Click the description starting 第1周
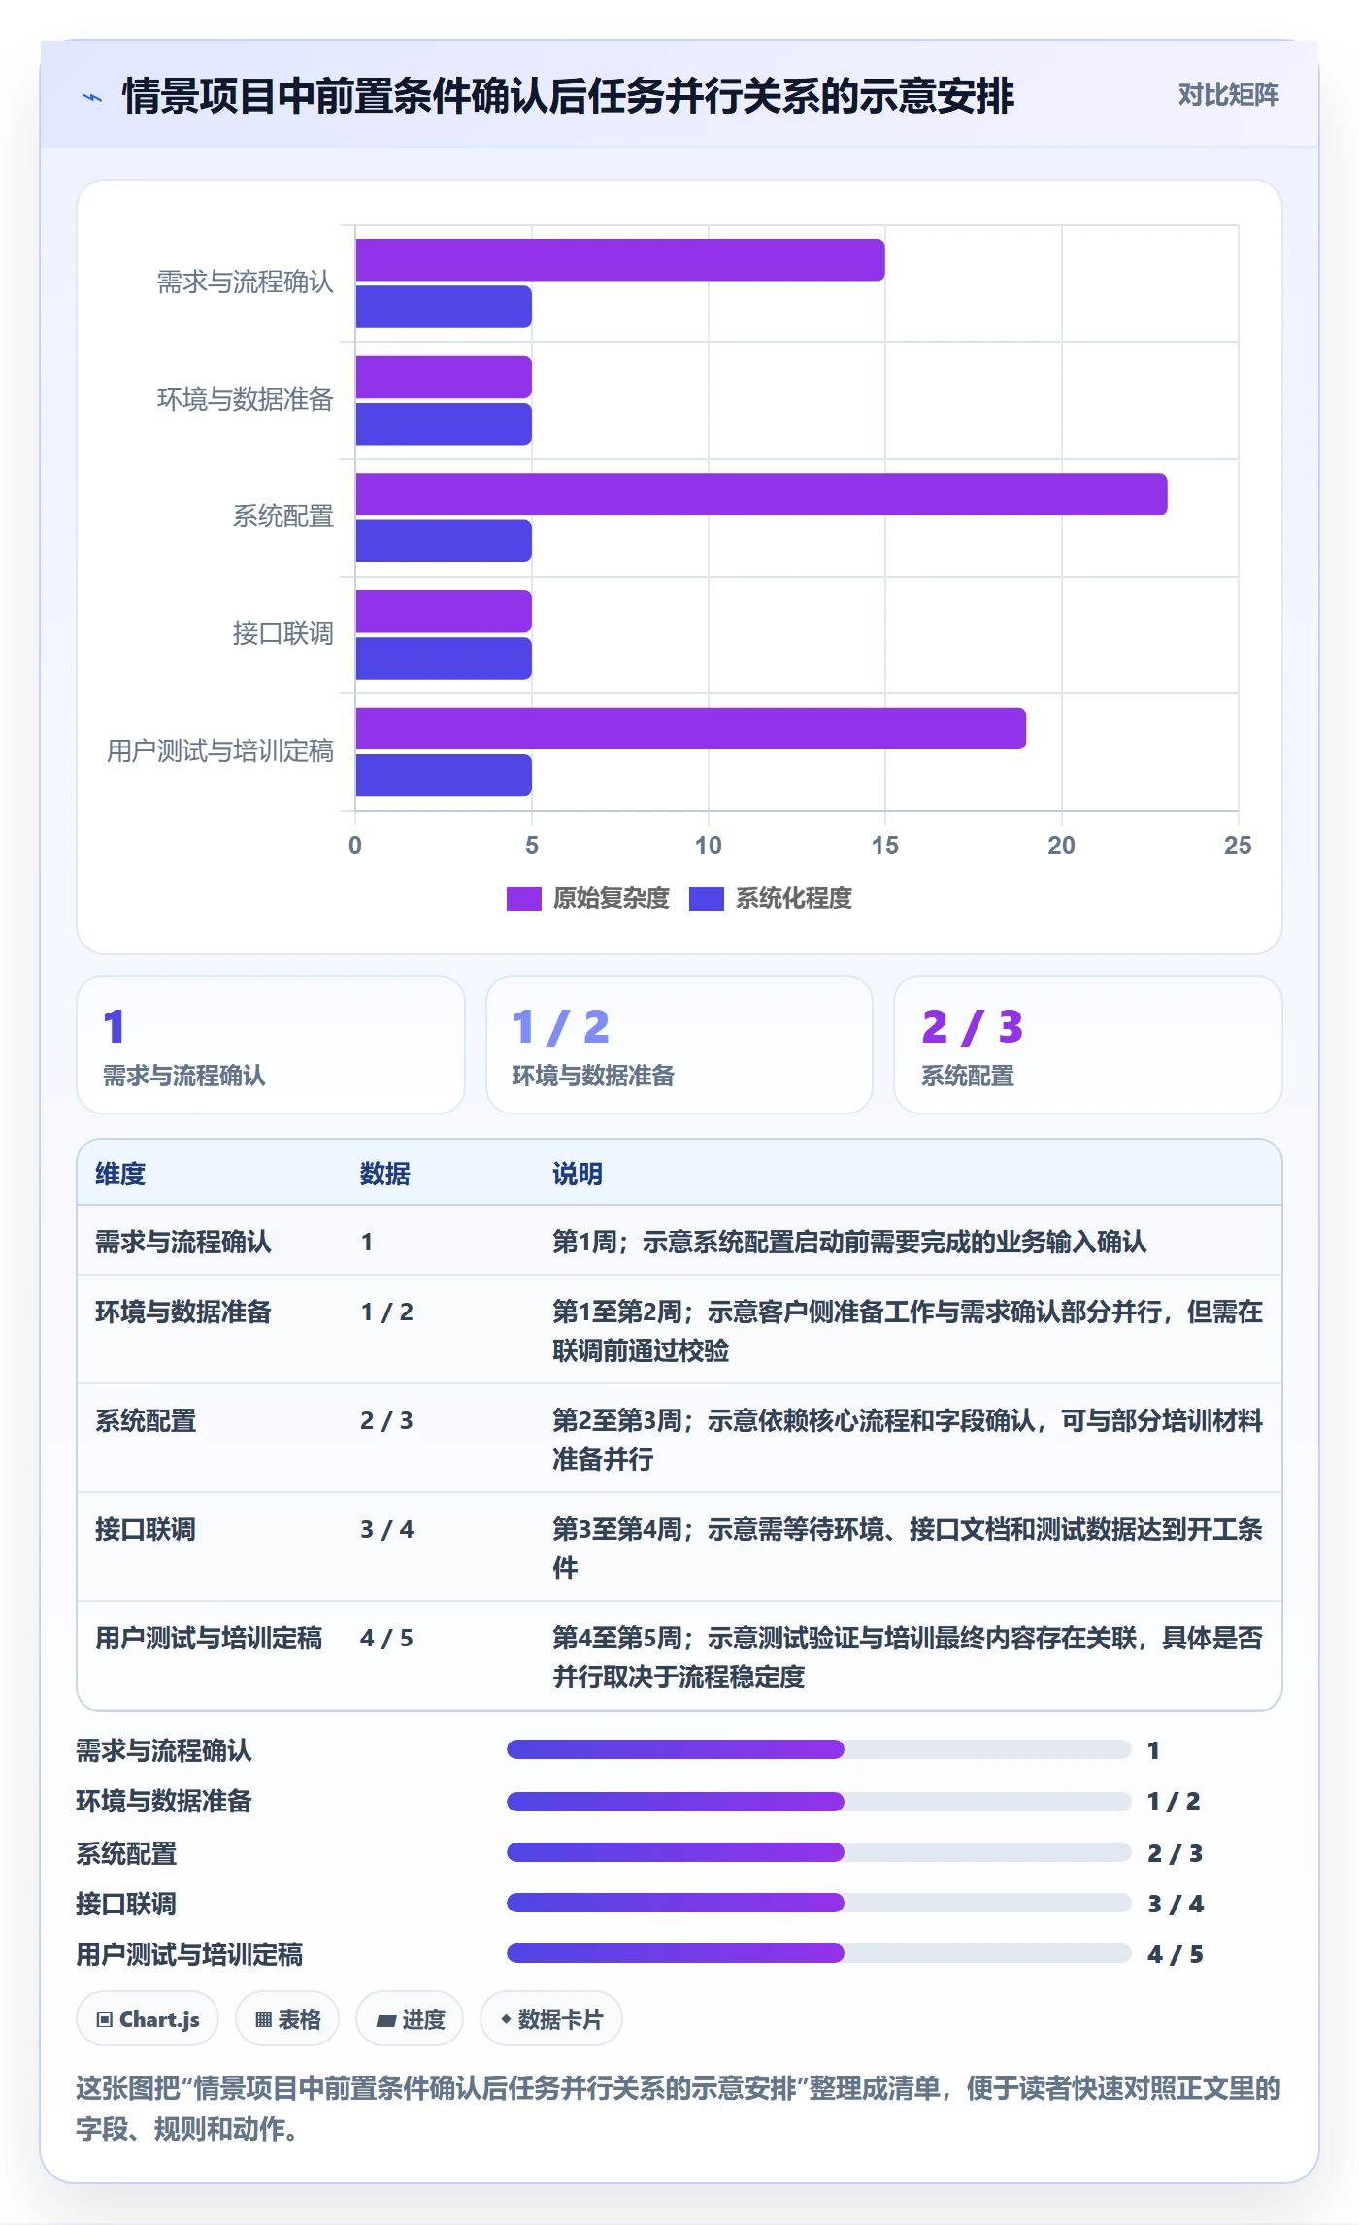1359x2225 pixels. [x=849, y=1242]
